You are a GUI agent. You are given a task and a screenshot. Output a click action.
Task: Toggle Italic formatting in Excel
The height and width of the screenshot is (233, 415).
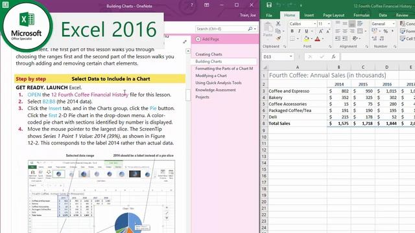coord(300,31)
